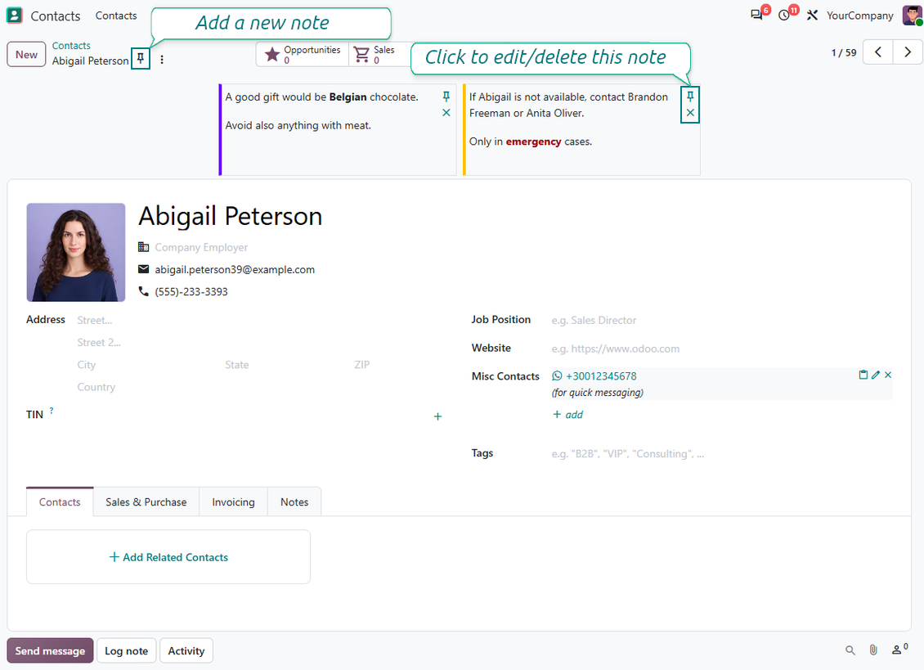This screenshot has width=924, height=670.
Task: Show TIN help question mark
Action: click(x=52, y=411)
